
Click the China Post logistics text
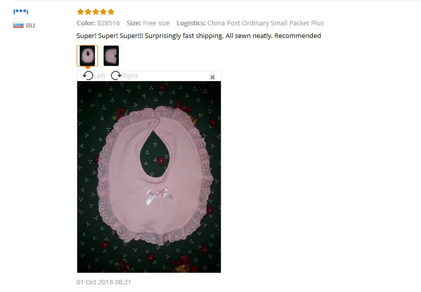click(266, 23)
